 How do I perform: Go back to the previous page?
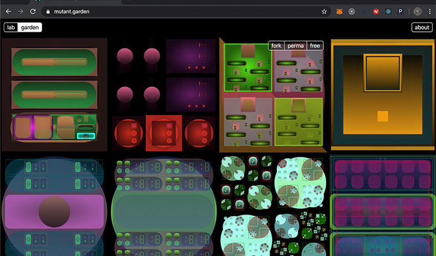pyautogui.click(x=8, y=11)
